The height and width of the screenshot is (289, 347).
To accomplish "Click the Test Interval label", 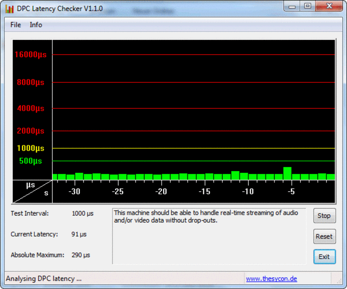I will tap(30, 213).
